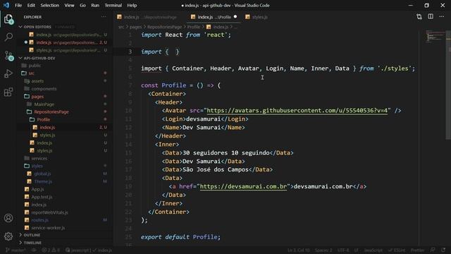Image resolution: width=451 pixels, height=254 pixels.
Task: Click the synchronize changes icon in status bar
Action: 34,250
